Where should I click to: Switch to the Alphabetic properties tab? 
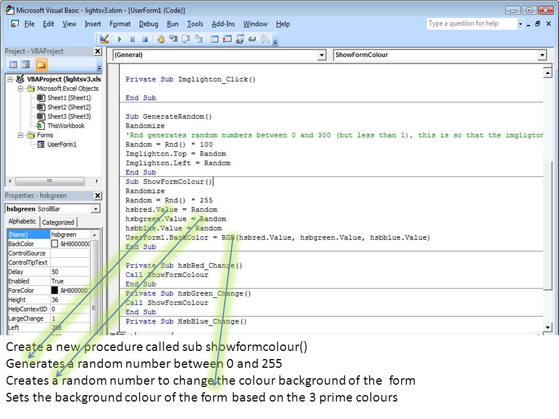pyautogui.click(x=22, y=221)
